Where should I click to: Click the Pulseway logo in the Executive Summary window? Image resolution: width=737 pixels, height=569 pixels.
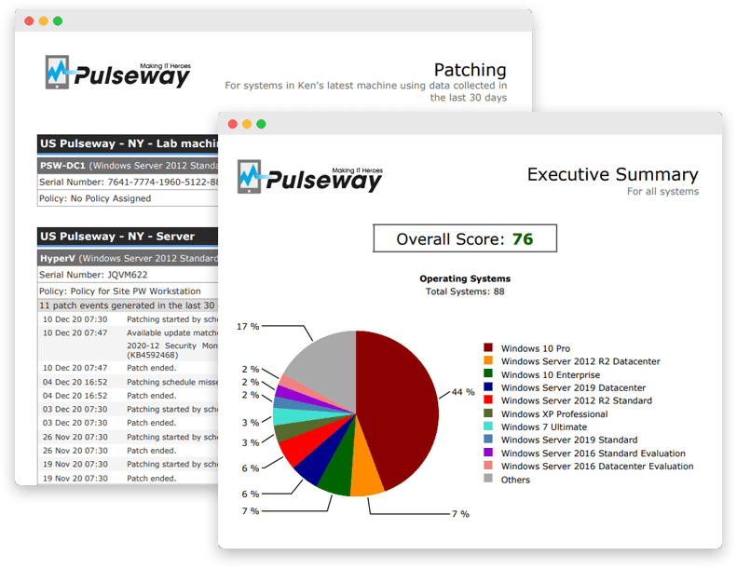[309, 177]
